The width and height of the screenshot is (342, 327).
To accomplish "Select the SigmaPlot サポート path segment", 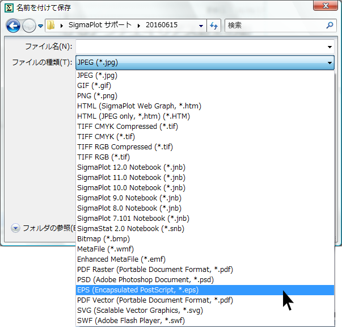I will (100, 25).
